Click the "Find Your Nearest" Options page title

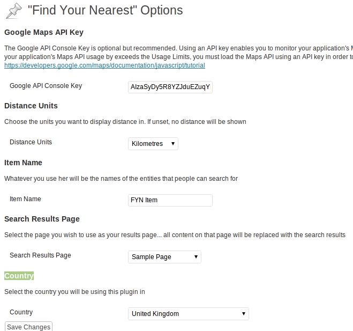tap(105, 10)
